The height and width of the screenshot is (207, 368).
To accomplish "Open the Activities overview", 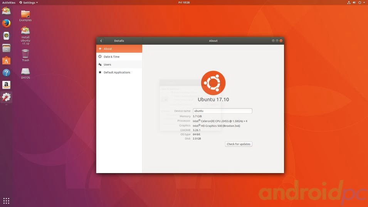I will [9, 3].
